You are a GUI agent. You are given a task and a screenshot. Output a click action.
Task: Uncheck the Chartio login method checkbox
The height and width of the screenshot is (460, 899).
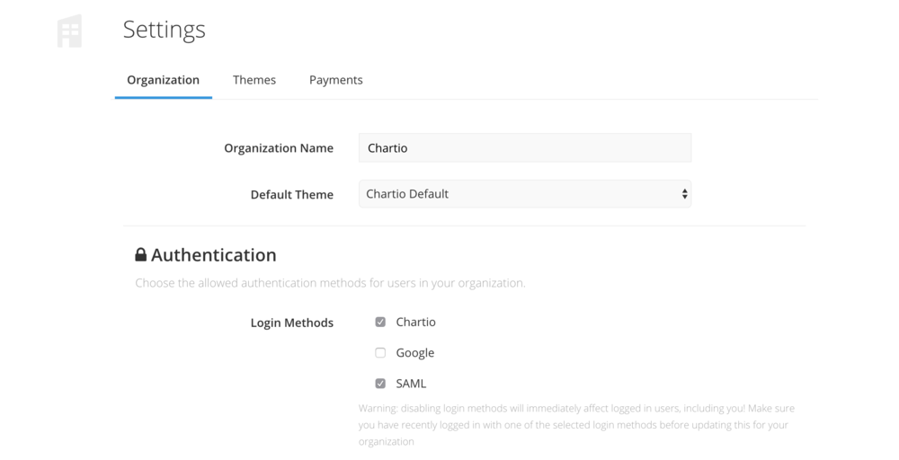[380, 322]
